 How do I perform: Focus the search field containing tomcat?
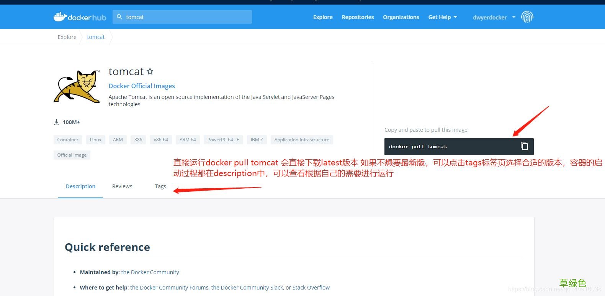[x=182, y=17]
